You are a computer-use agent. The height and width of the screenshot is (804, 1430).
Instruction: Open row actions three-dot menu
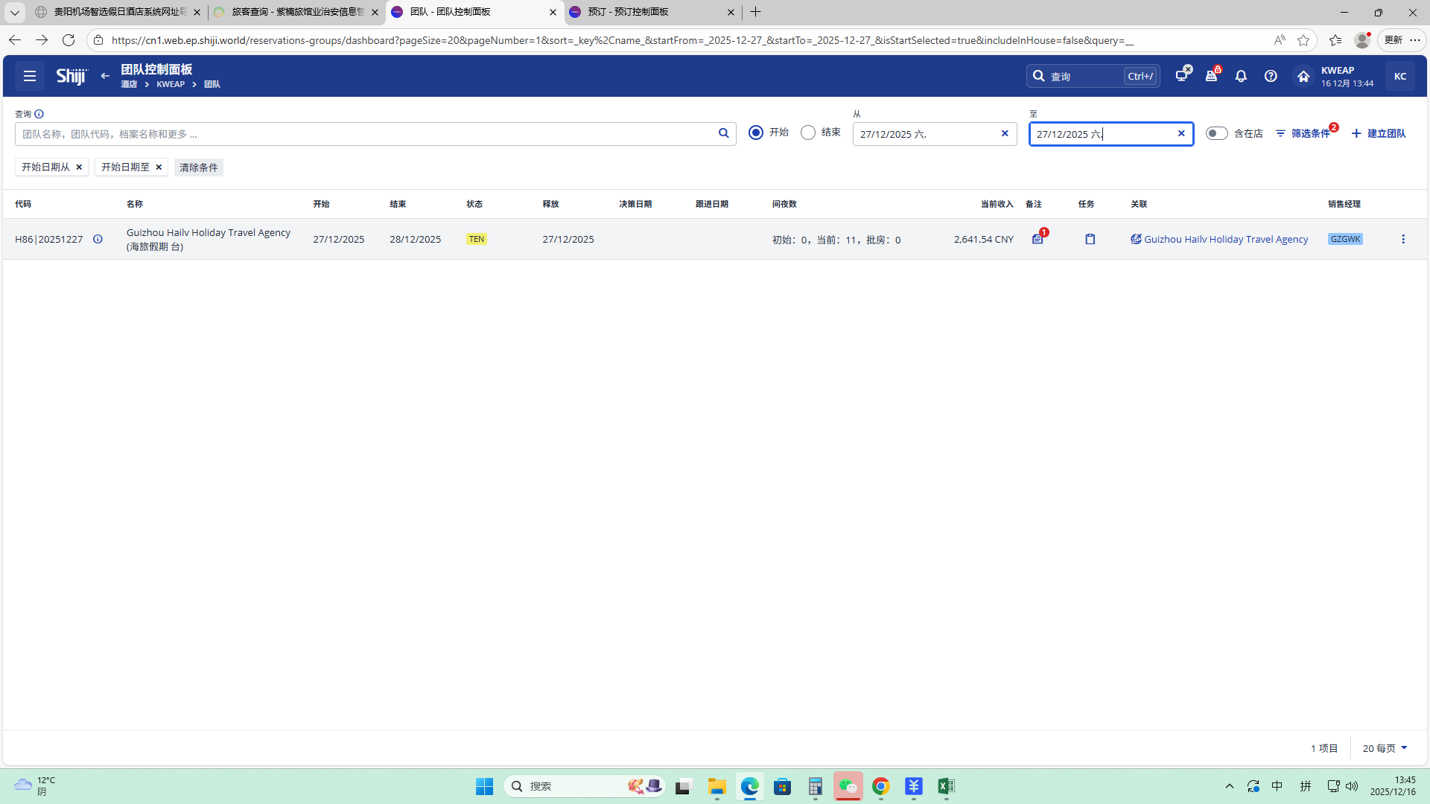(1403, 239)
